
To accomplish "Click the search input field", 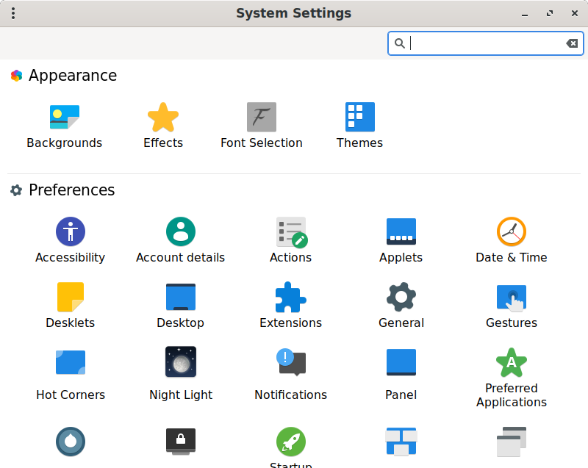I will [x=485, y=43].
